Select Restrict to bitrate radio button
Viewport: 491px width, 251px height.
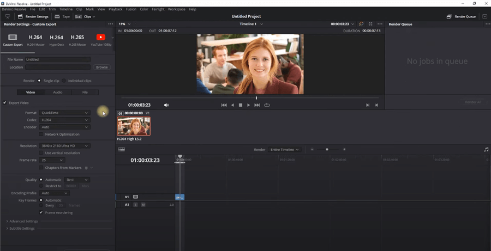[x=41, y=186]
